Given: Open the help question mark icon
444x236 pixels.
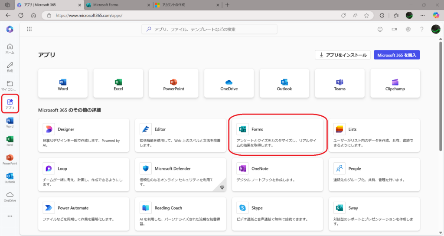Looking at the screenshot, I should [422, 29].
